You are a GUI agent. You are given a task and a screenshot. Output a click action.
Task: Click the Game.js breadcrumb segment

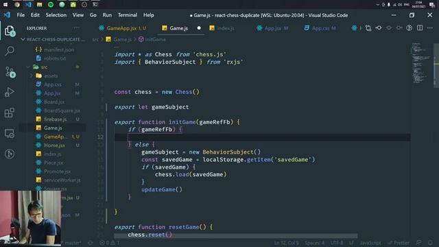(119, 40)
